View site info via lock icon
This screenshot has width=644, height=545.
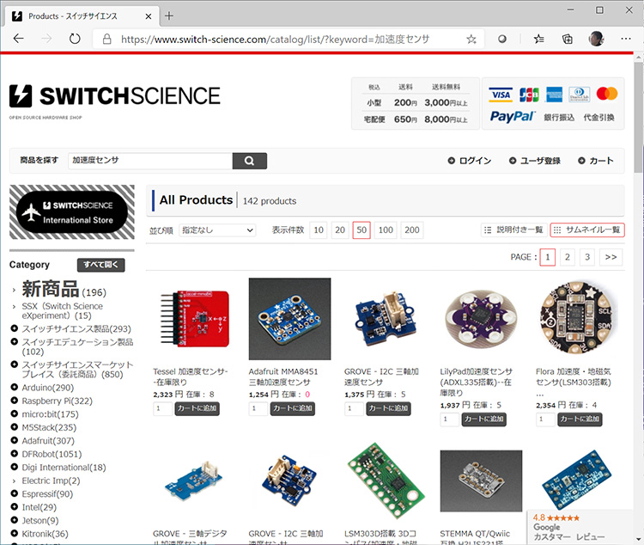point(106,39)
